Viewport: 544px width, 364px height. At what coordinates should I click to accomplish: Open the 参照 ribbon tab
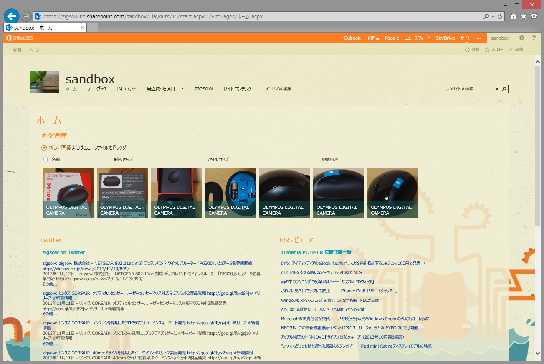click(x=17, y=50)
